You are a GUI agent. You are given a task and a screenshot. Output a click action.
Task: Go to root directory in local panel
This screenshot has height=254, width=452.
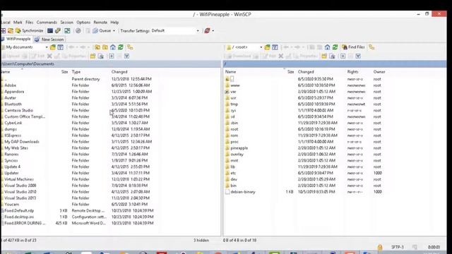point(105,47)
